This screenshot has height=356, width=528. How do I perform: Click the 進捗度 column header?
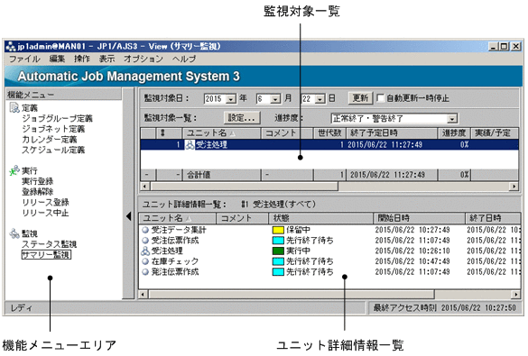[454, 132]
